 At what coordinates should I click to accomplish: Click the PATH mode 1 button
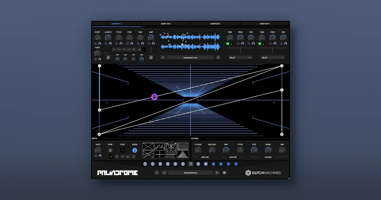coord(135,150)
